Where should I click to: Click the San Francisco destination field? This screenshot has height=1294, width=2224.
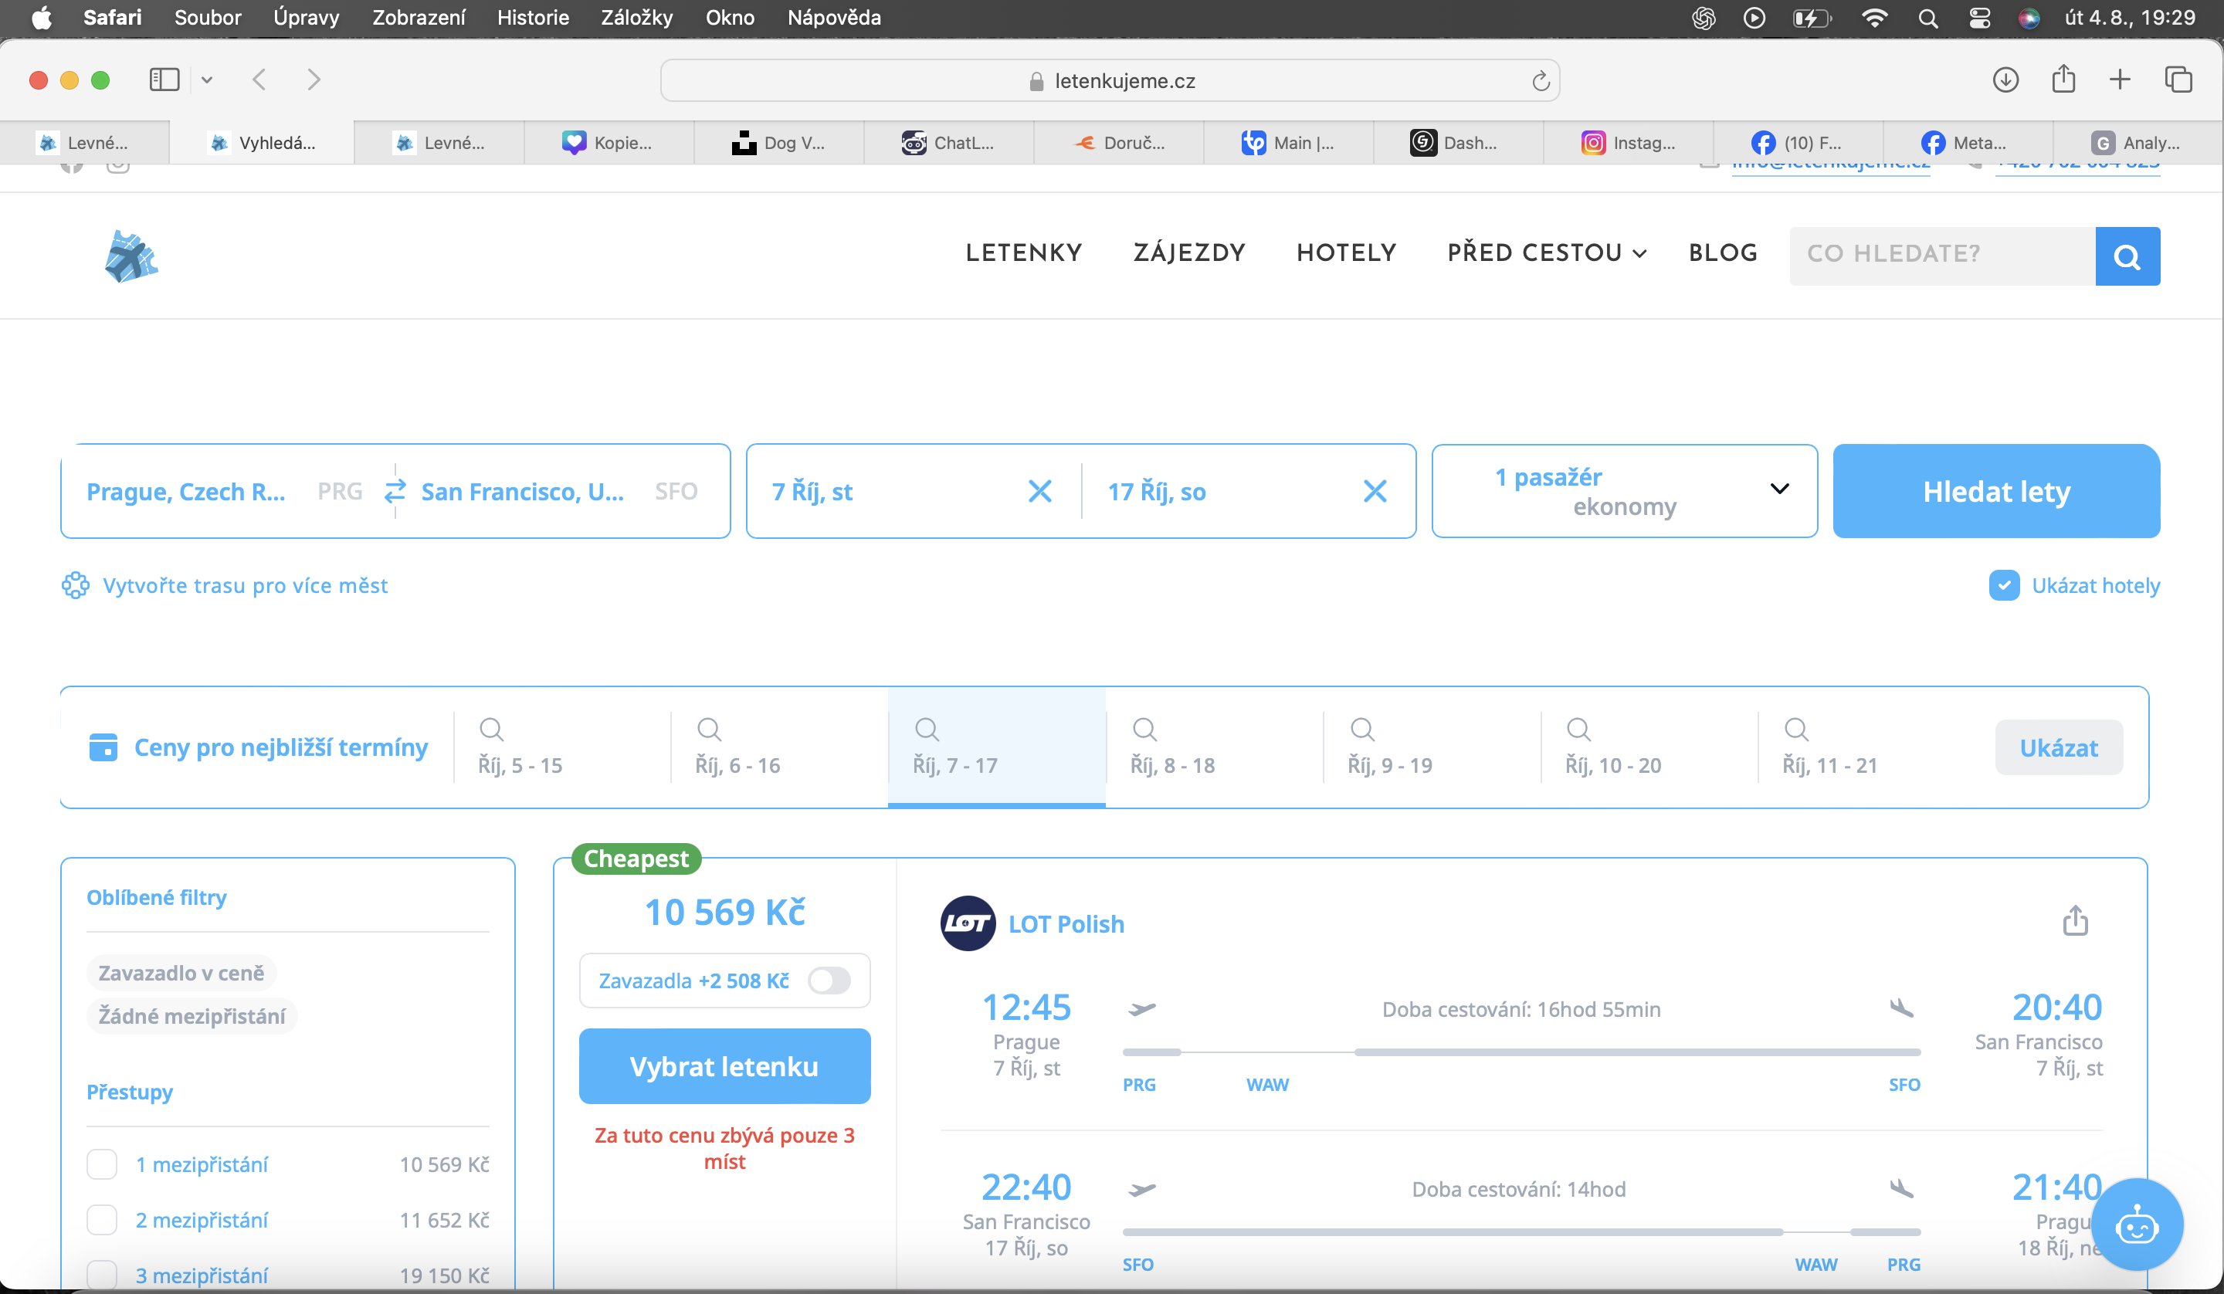[x=560, y=491]
